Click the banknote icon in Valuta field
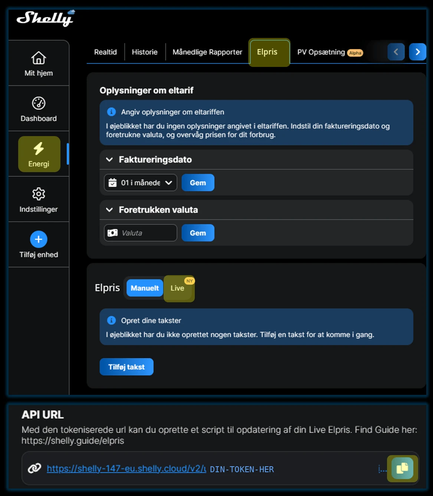 [112, 233]
